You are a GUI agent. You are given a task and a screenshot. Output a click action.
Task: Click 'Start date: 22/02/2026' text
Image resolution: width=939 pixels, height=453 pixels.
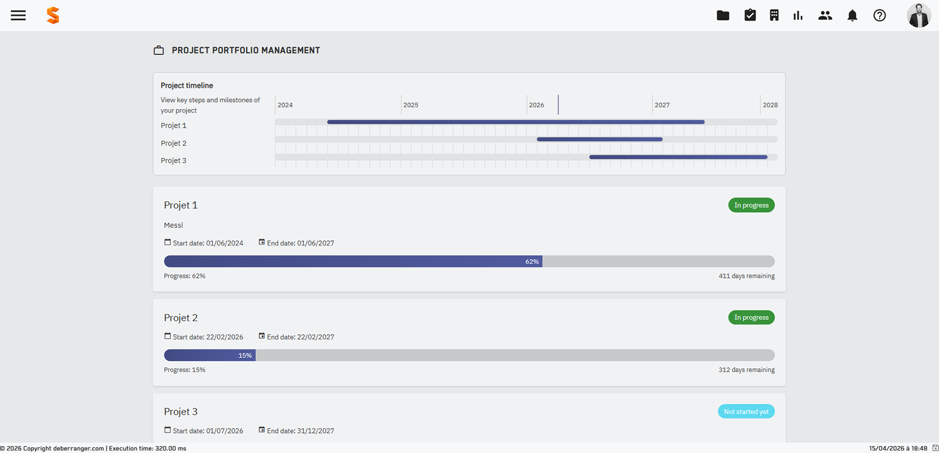pyautogui.click(x=208, y=337)
